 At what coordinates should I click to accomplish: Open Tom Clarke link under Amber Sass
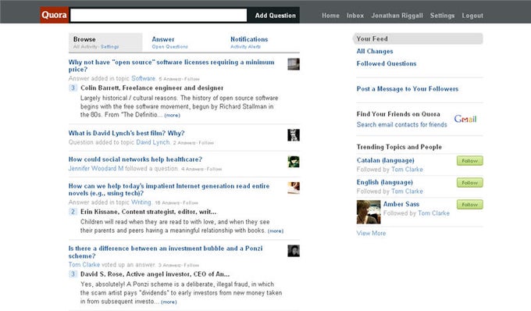434,213
